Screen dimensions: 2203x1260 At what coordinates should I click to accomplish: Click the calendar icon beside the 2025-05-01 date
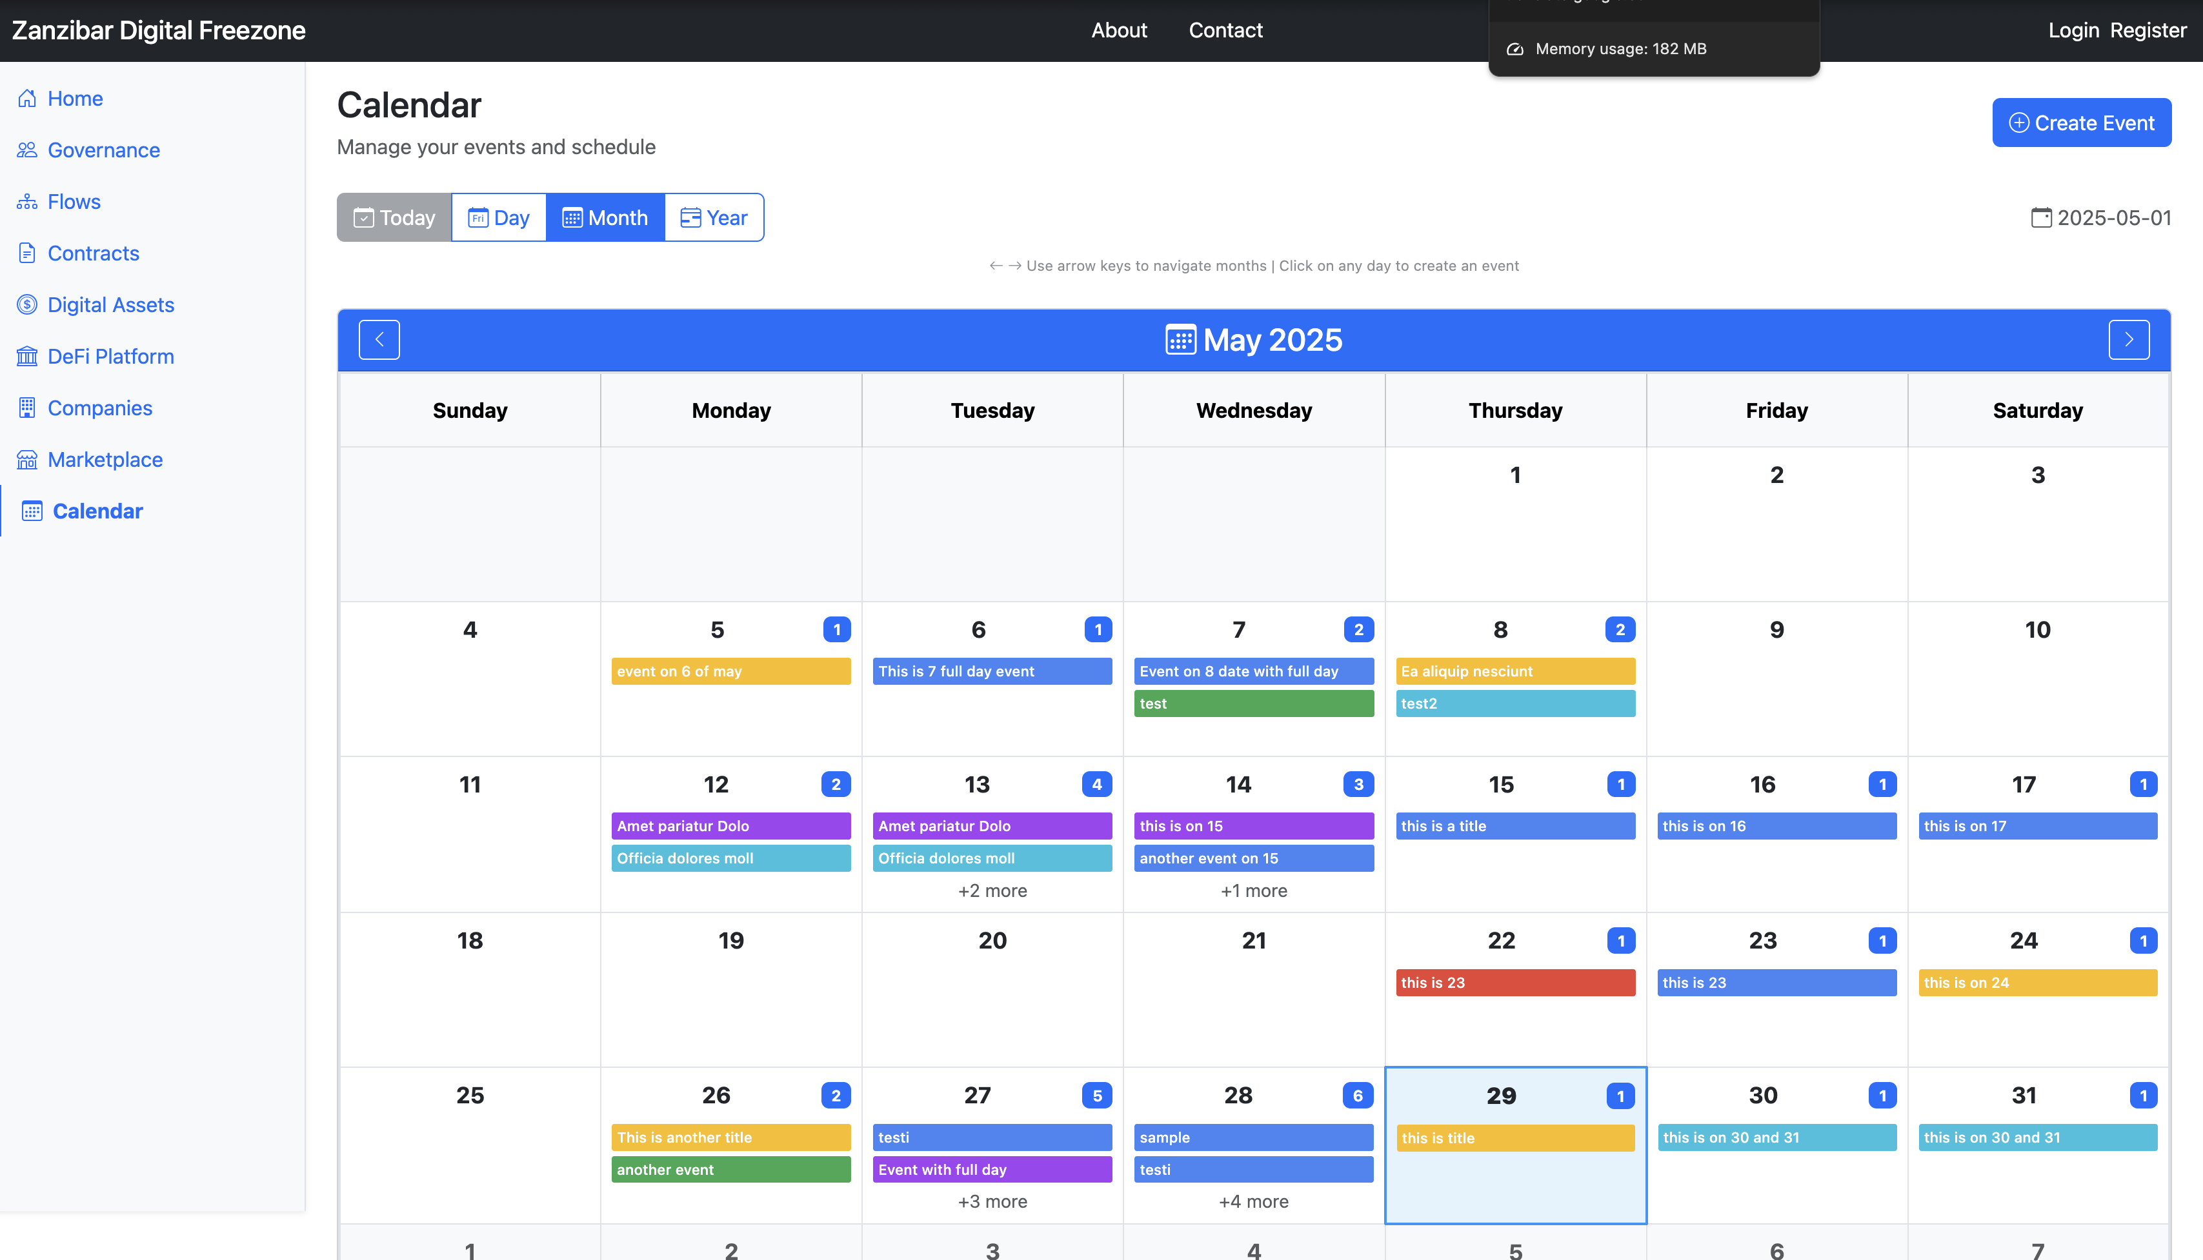click(2041, 217)
